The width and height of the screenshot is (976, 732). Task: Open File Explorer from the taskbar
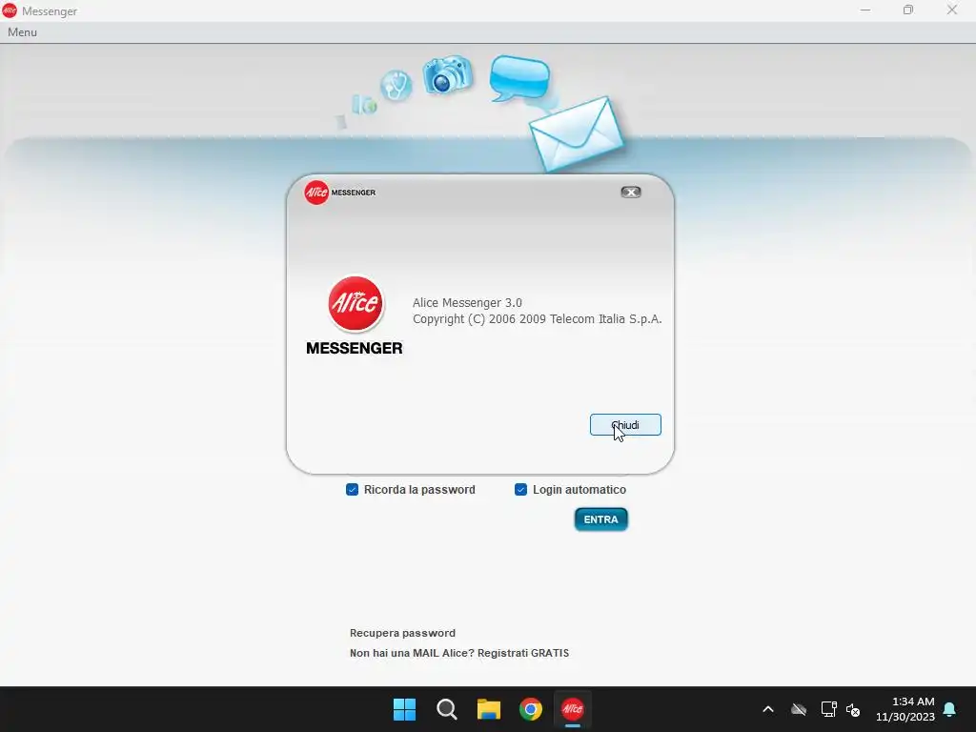[489, 709]
